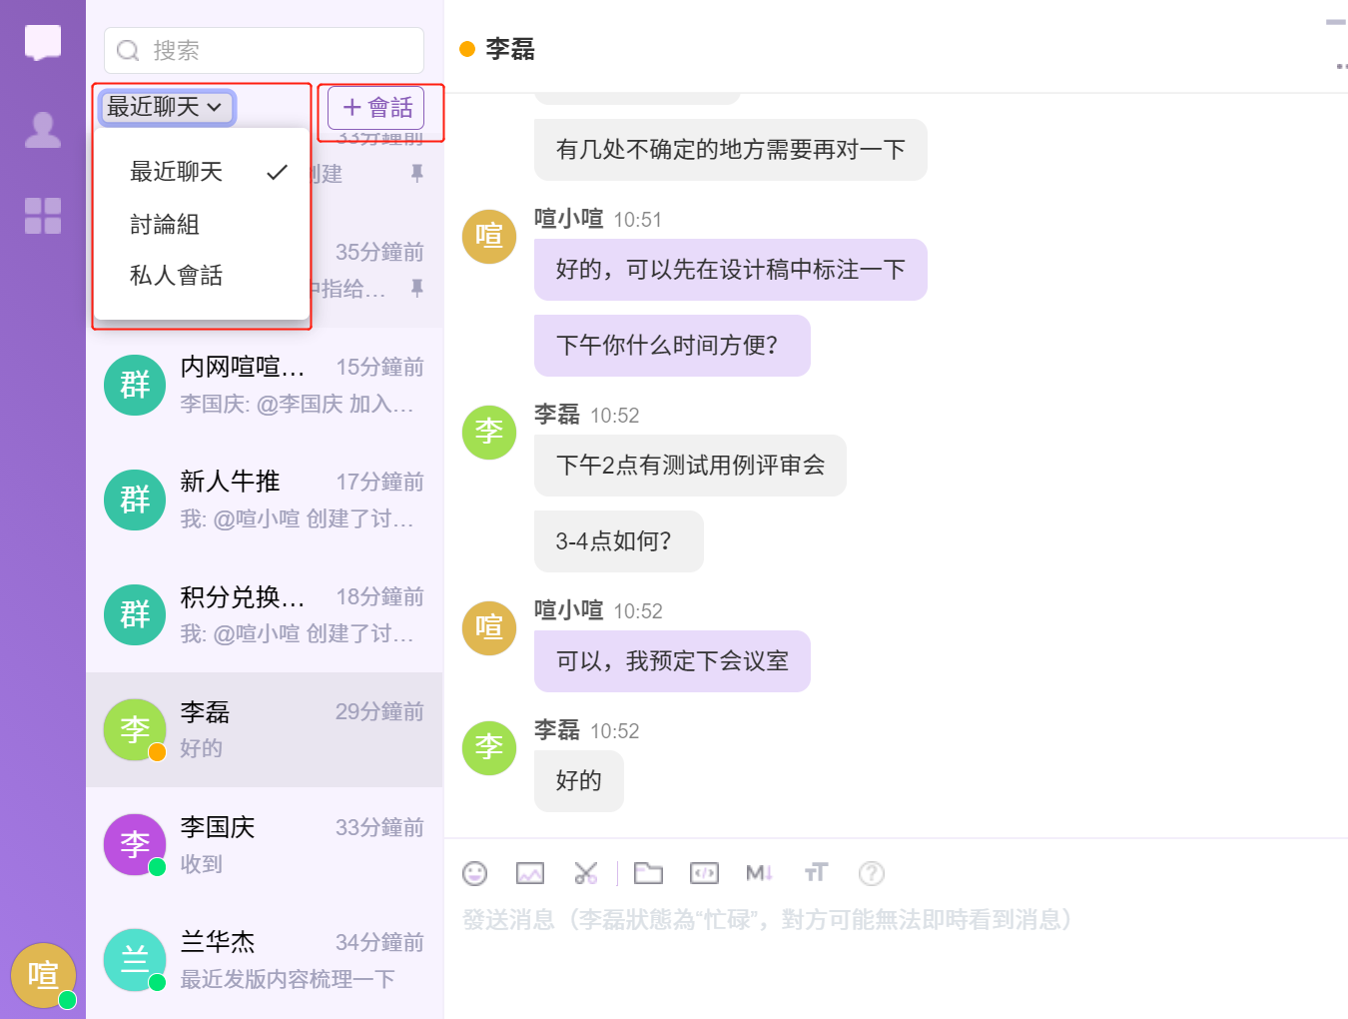
Task: Open the more options ellipsis in chat header
Action: tap(1341, 67)
